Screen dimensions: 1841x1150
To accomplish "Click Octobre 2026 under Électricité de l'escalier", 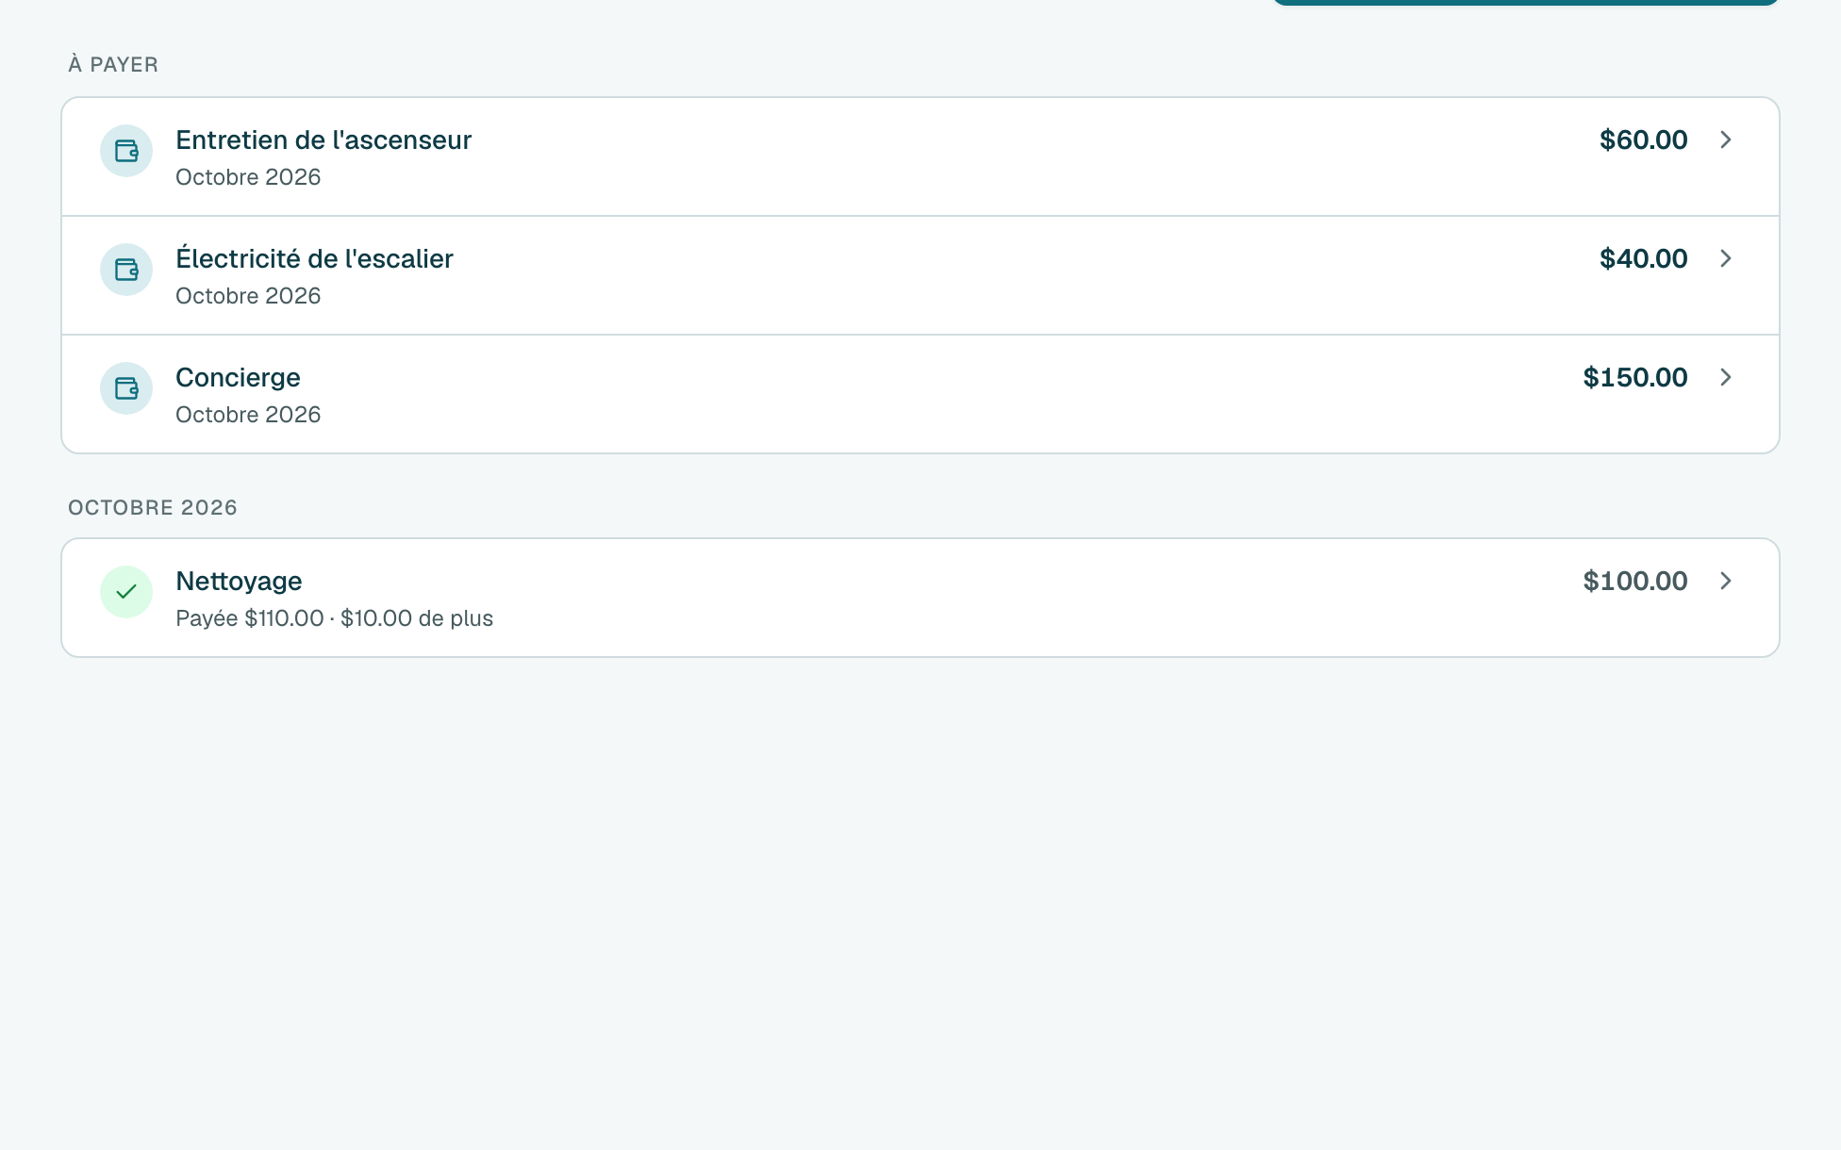I will tap(248, 296).
